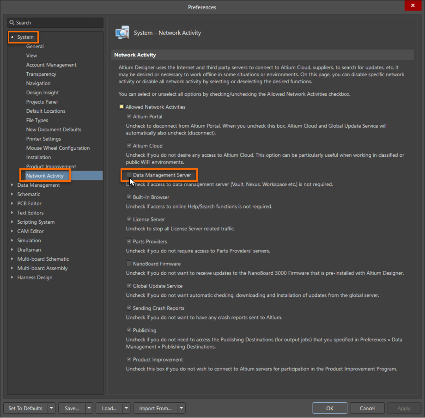The image size is (425, 418).
Task: Open the Installation page
Action: tap(38, 157)
